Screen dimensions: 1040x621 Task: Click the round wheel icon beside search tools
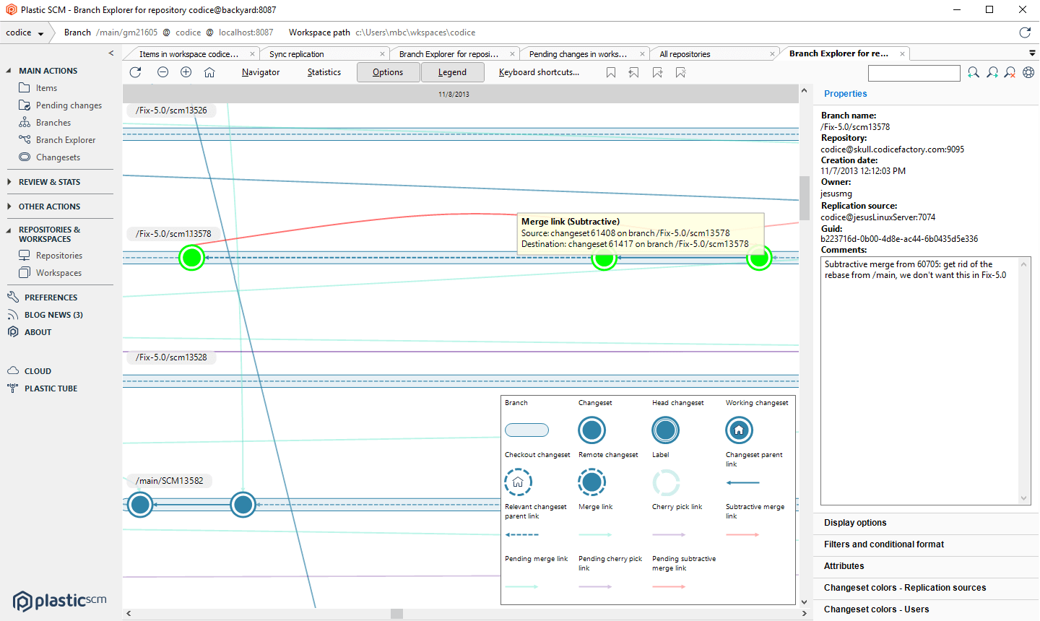(x=1028, y=72)
